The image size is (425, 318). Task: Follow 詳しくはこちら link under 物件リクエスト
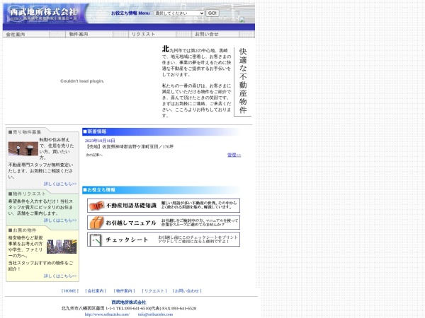tap(59, 220)
